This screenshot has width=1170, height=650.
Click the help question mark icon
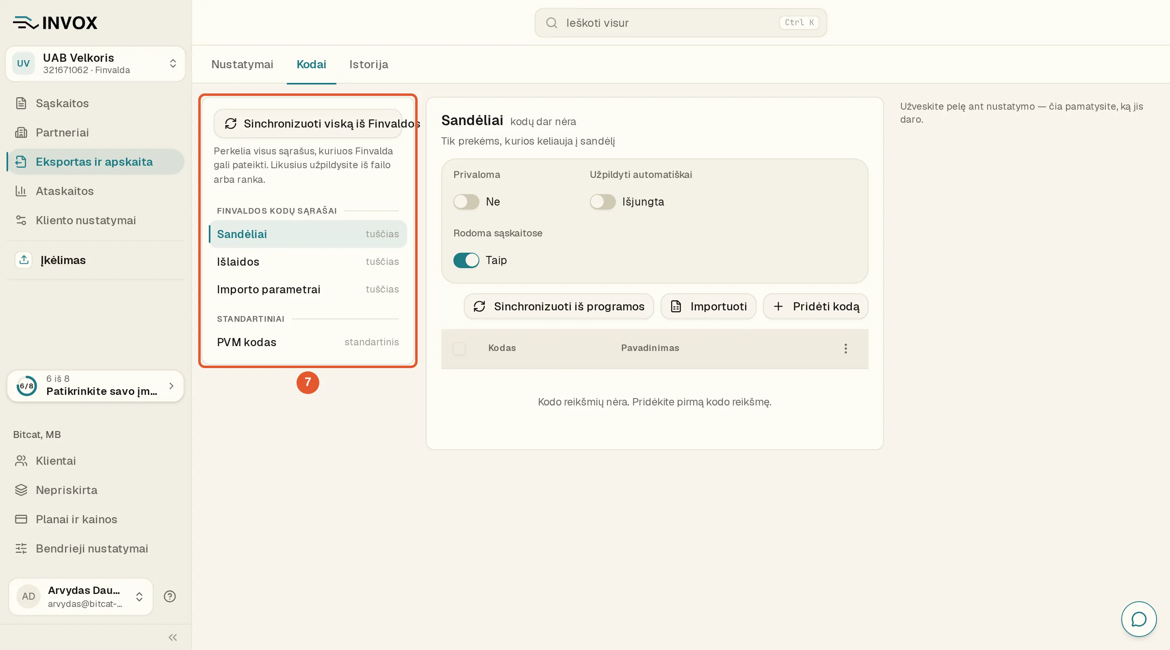170,596
